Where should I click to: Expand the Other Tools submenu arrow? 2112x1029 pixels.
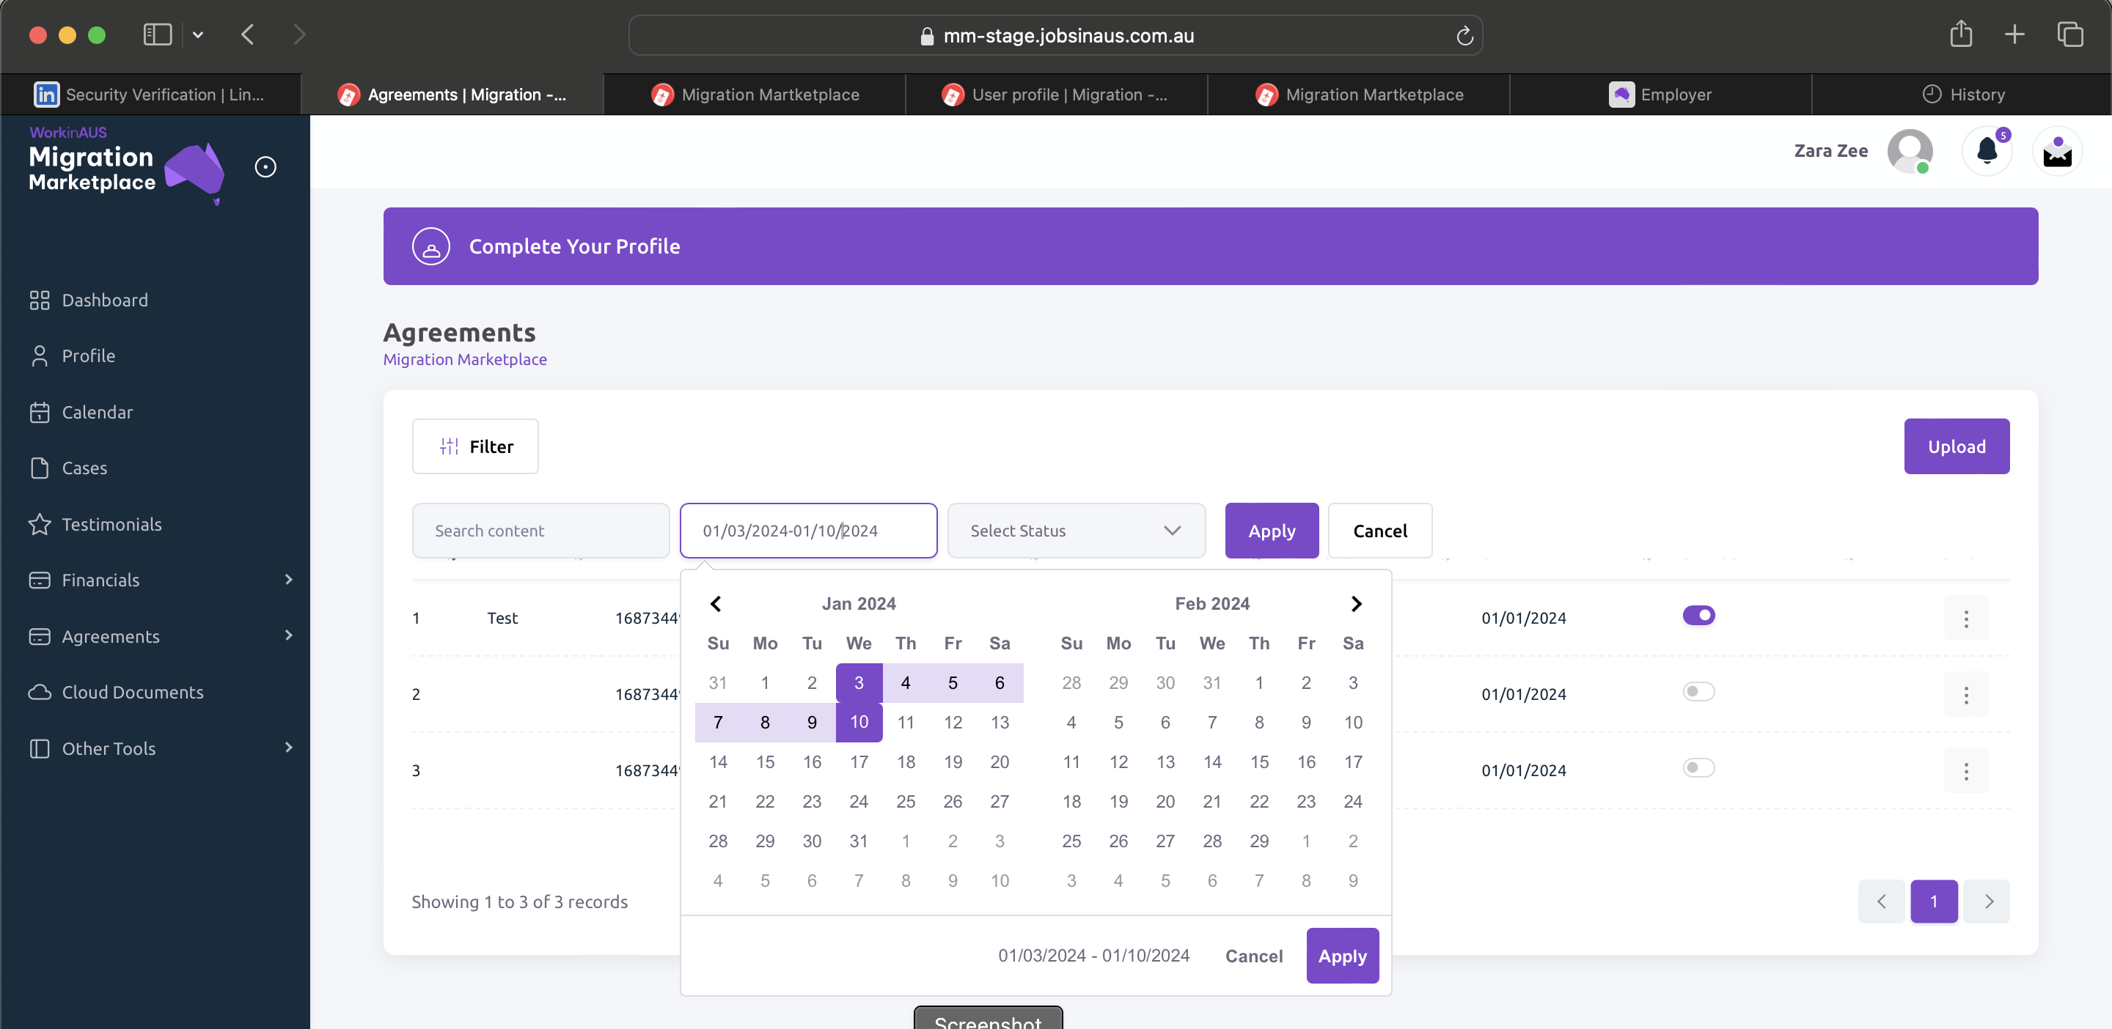(x=289, y=748)
